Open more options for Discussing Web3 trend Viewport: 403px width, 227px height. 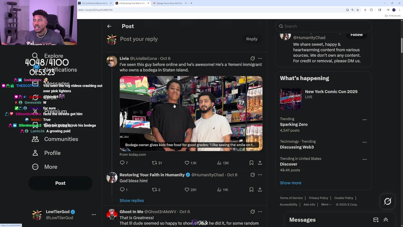pos(364,142)
